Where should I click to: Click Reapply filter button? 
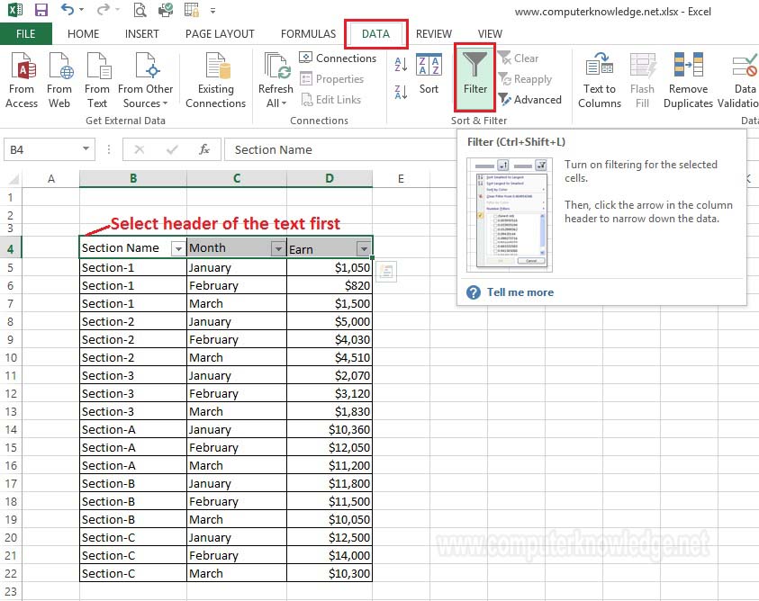pyautogui.click(x=525, y=79)
